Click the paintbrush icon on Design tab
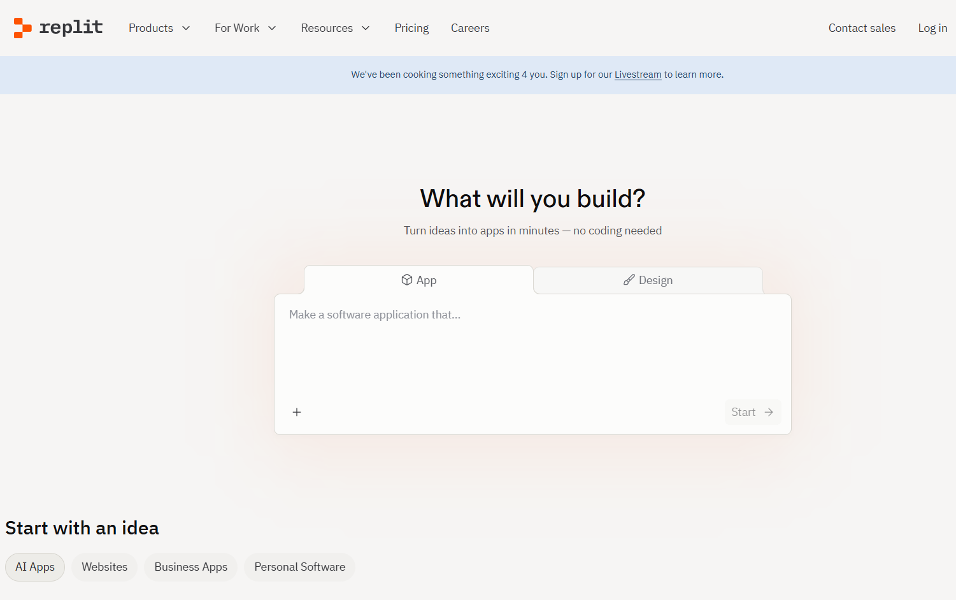The width and height of the screenshot is (956, 600). 629,280
